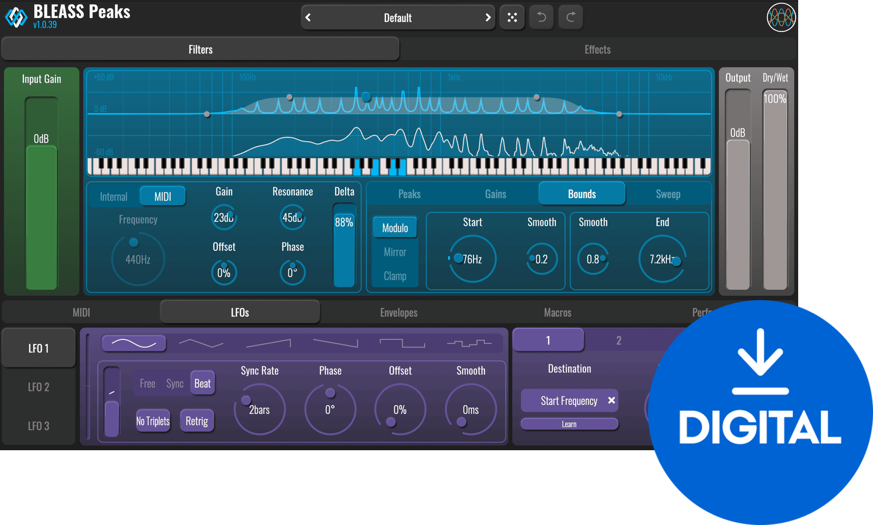Click the Start Frequency destination button

point(569,401)
